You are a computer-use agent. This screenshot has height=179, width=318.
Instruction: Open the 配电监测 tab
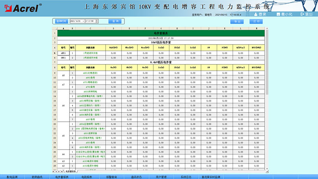click(x=13, y=176)
